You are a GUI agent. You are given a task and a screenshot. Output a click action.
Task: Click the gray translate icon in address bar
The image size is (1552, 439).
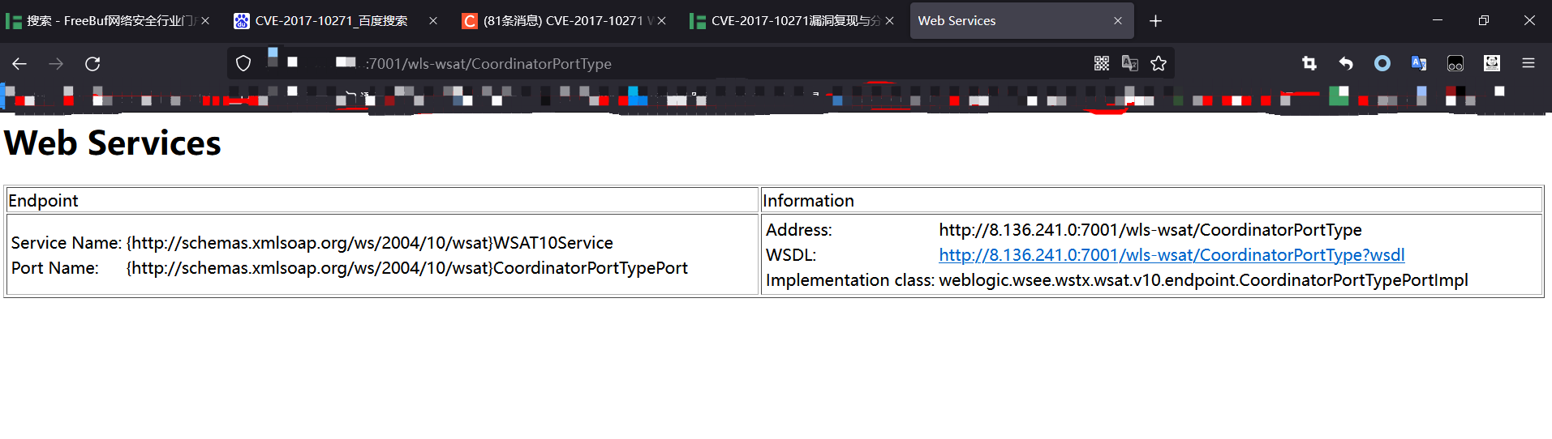pos(1130,63)
